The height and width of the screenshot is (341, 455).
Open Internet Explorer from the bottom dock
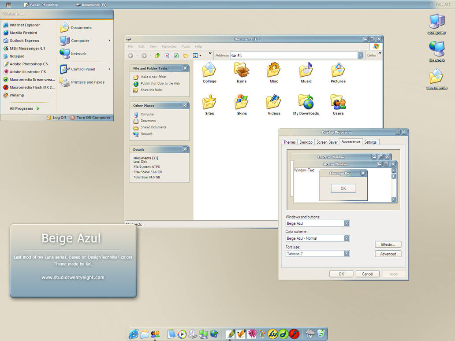(134, 334)
